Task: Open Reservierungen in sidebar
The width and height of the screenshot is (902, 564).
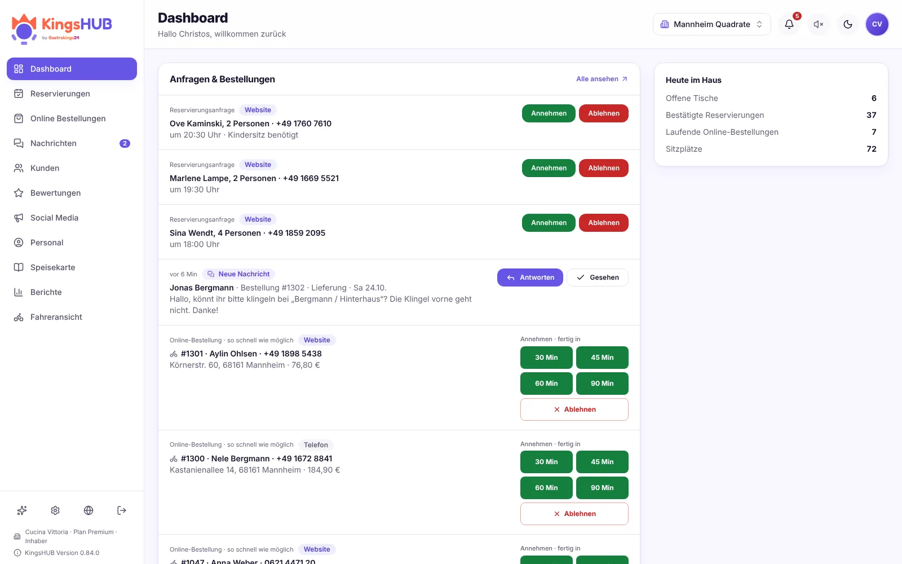Action: click(x=72, y=94)
